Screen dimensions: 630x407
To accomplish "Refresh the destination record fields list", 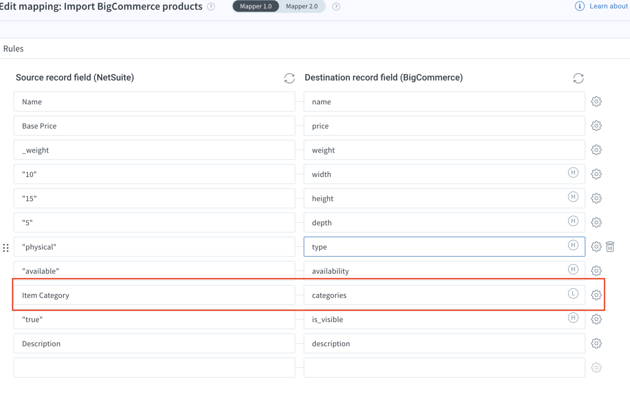I will [x=578, y=78].
